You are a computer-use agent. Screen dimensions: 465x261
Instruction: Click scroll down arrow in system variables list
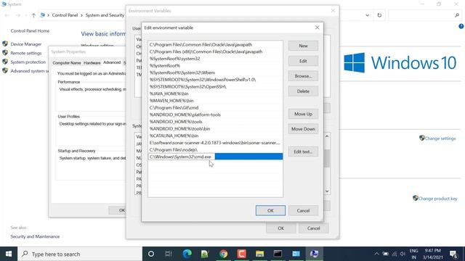pyautogui.click(x=327, y=191)
